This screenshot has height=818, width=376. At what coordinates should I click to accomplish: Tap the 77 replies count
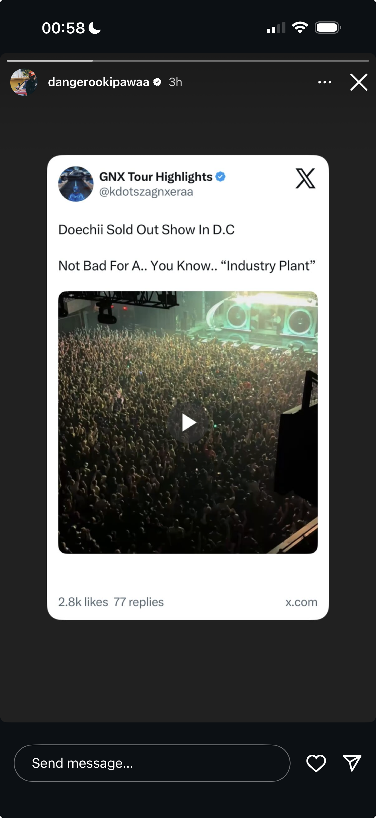click(x=138, y=602)
